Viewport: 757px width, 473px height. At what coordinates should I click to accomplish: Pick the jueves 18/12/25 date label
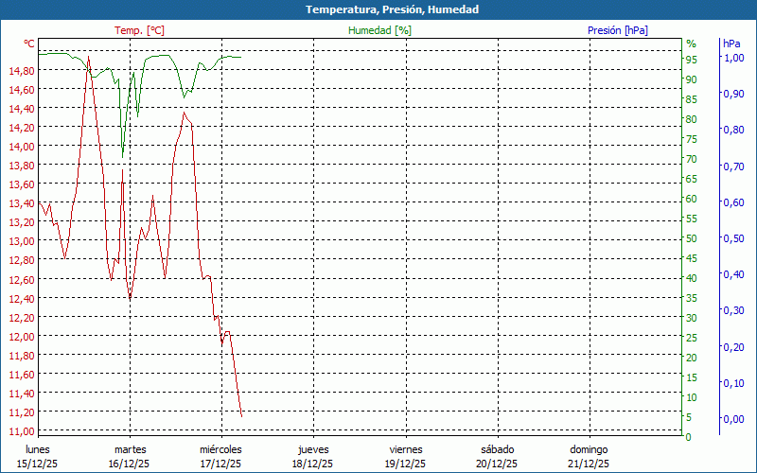pyautogui.click(x=313, y=456)
